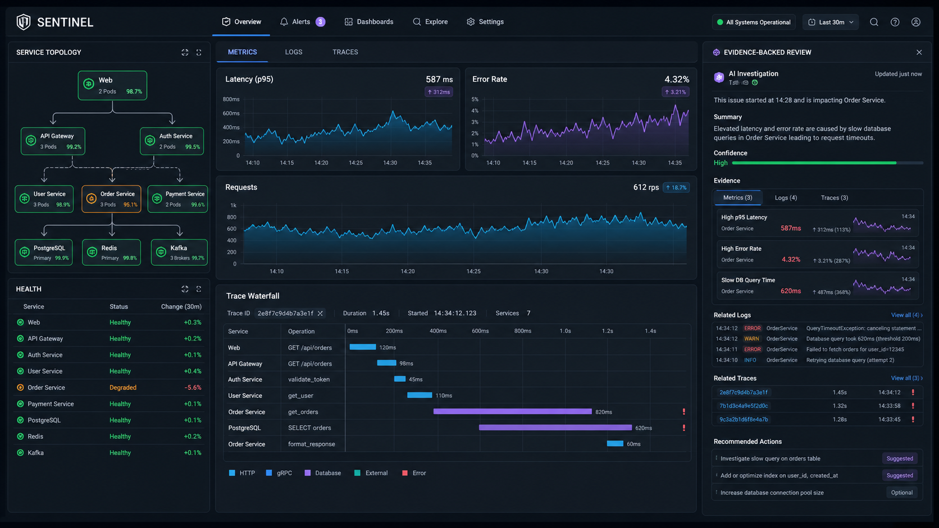Refresh the Health panel

tap(199, 289)
